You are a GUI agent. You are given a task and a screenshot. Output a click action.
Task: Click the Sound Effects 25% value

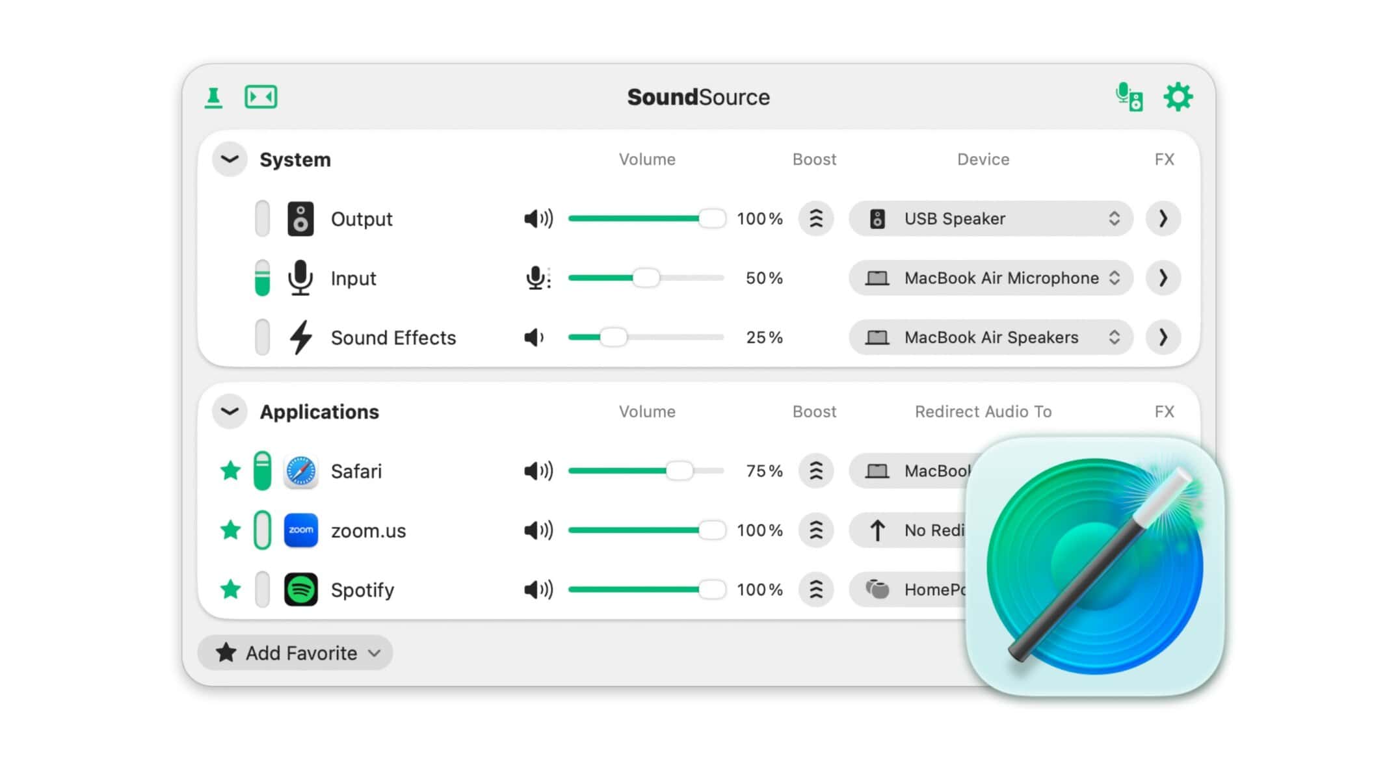[764, 338]
